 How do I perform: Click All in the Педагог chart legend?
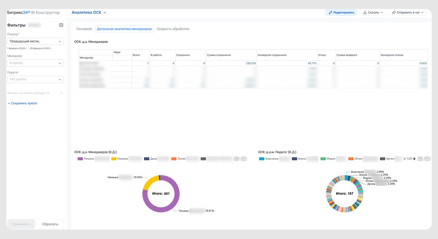(420, 159)
